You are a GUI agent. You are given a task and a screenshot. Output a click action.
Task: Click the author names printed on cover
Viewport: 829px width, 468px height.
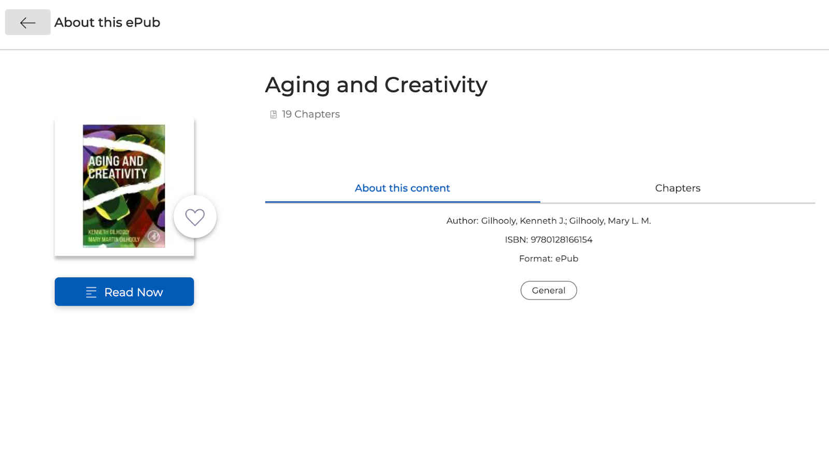(x=113, y=236)
